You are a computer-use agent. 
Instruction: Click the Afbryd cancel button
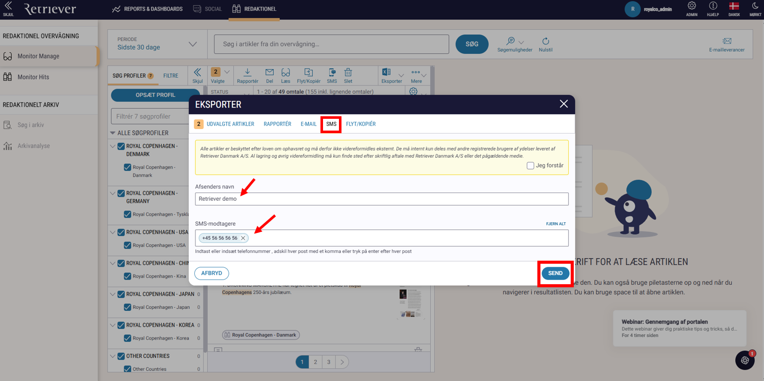211,273
